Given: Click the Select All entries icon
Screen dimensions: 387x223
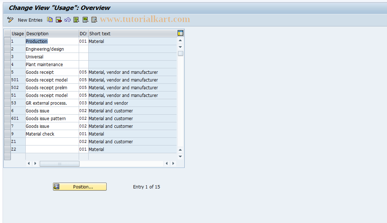Looking at the screenshot, I should pyautogui.click(x=76, y=20).
